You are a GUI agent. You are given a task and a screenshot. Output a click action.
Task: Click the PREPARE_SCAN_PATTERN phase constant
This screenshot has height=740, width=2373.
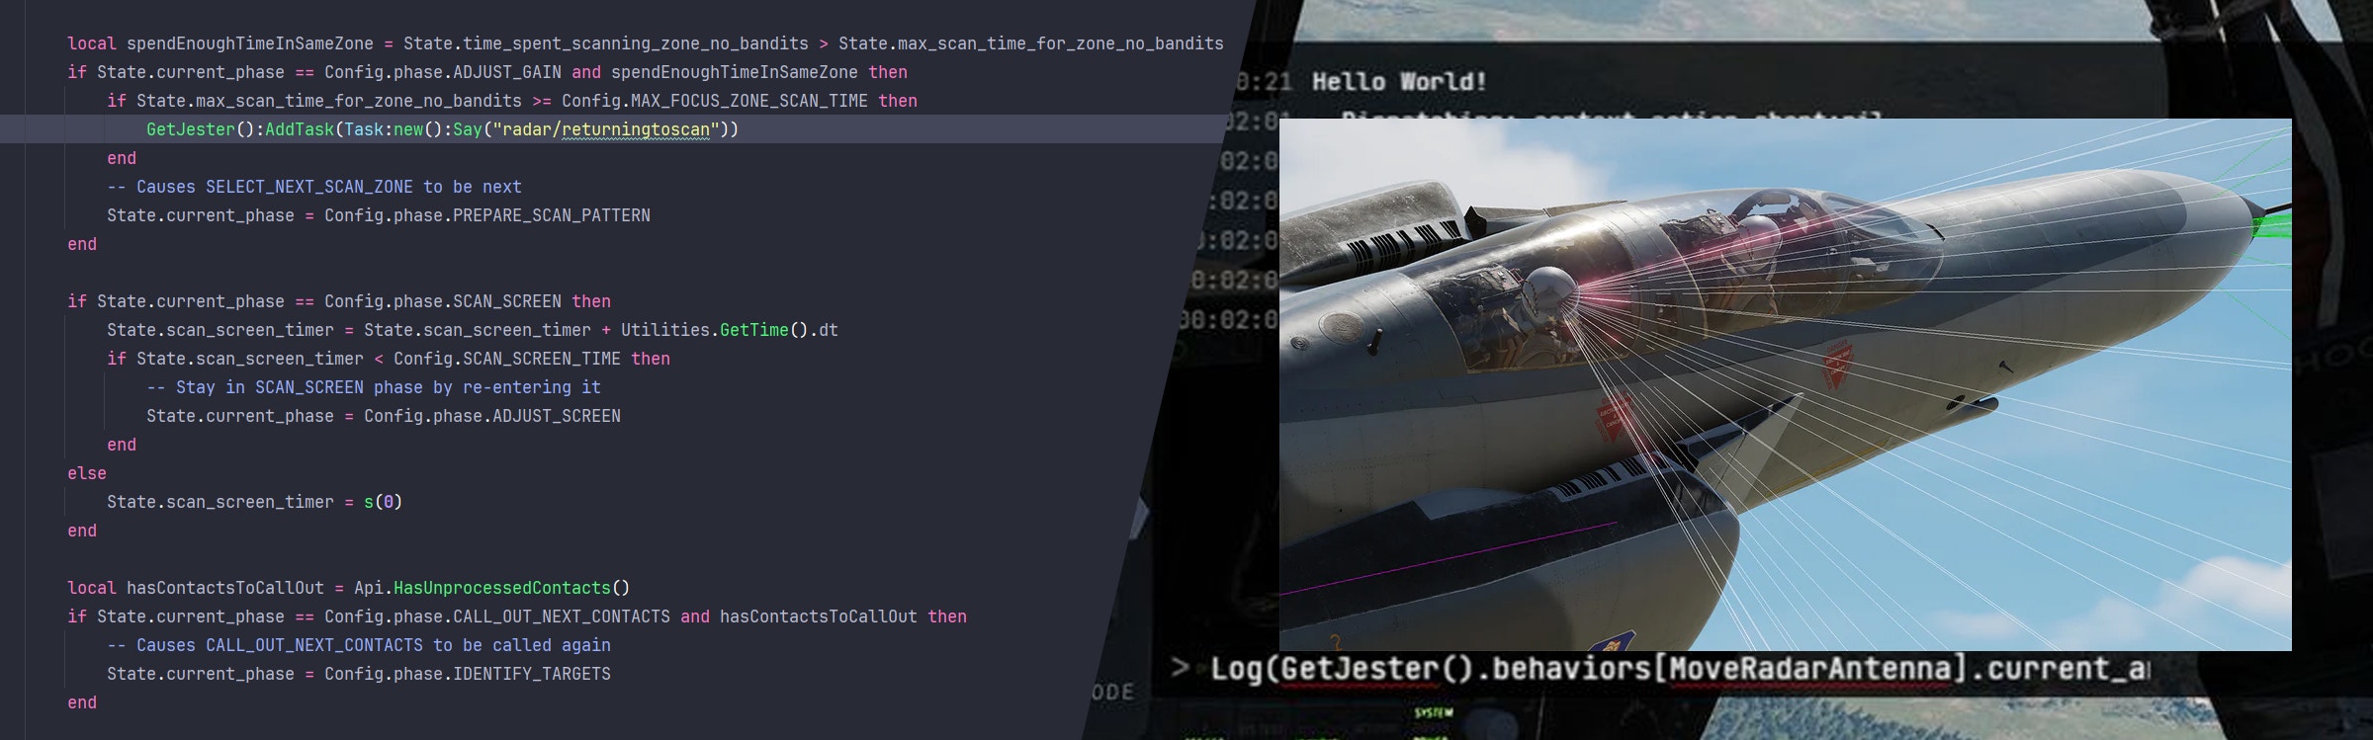(x=551, y=215)
